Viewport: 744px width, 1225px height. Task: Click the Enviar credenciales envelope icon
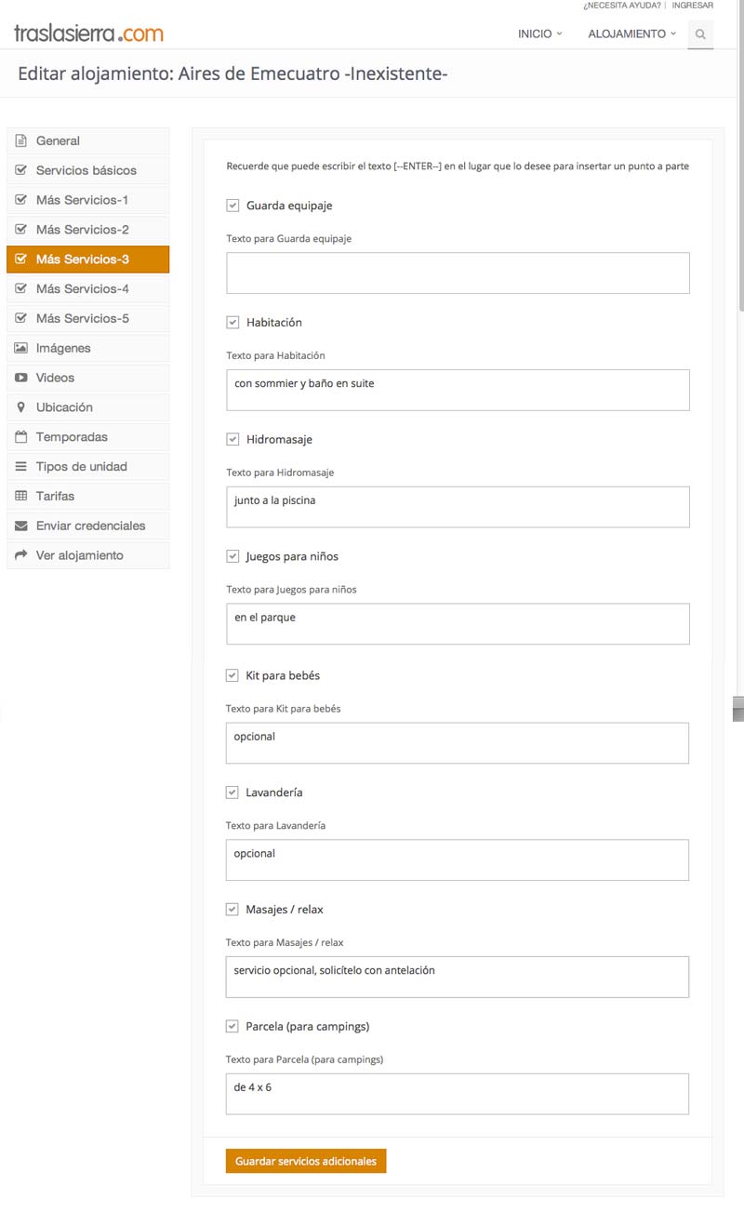click(x=20, y=526)
